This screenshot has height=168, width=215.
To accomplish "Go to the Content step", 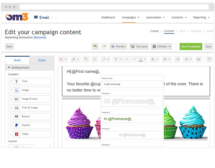I will tap(169, 31).
